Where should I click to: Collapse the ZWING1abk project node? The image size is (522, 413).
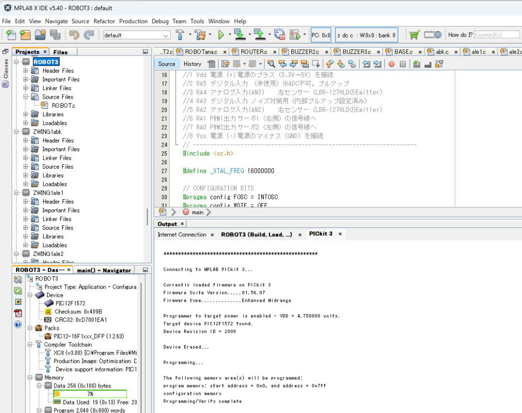click(x=16, y=132)
